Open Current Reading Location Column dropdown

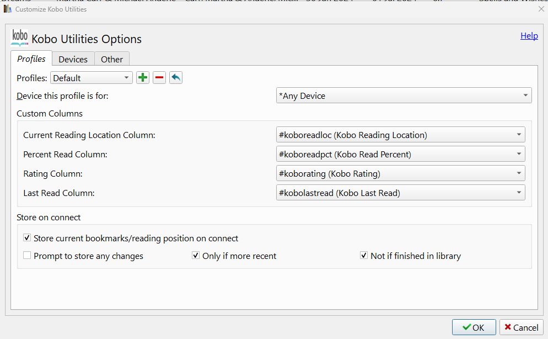tap(400, 135)
